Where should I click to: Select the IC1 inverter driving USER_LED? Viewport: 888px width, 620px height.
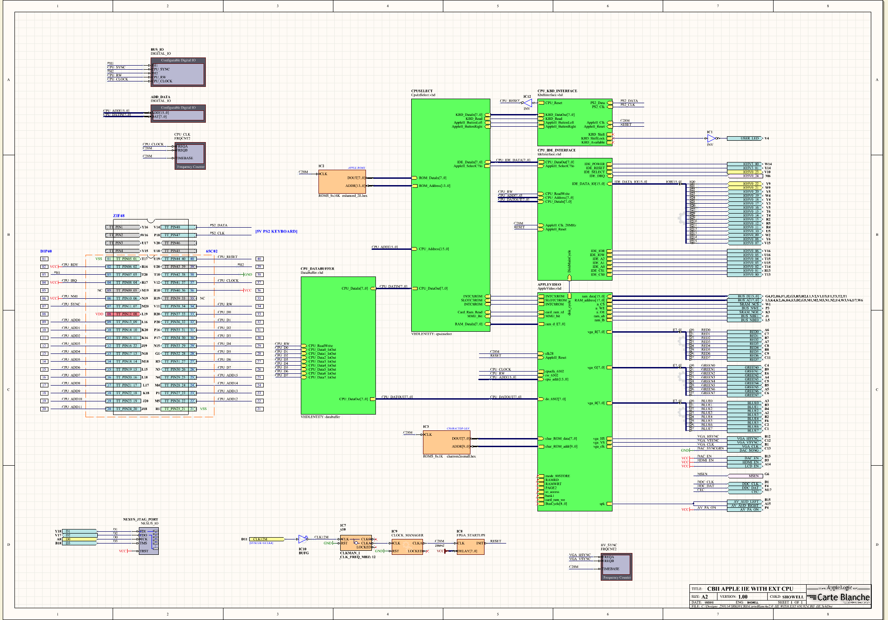712,138
